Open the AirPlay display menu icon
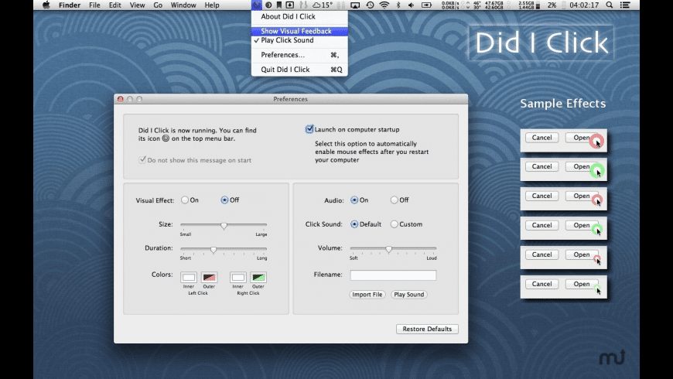 pyautogui.click(x=355, y=5)
